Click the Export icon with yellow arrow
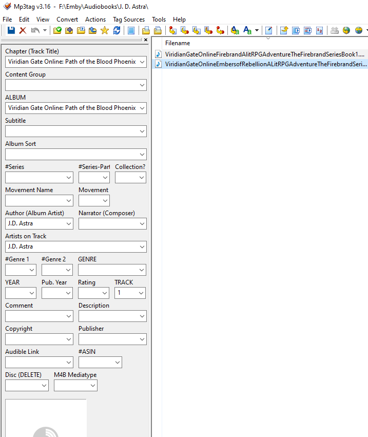The image size is (368, 437). 284,30
